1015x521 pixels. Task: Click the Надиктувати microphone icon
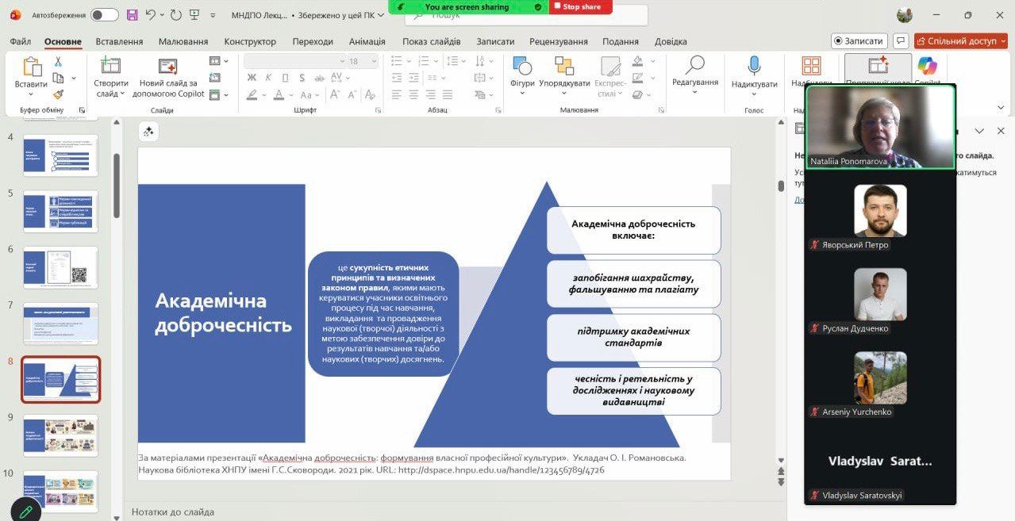coord(754,67)
